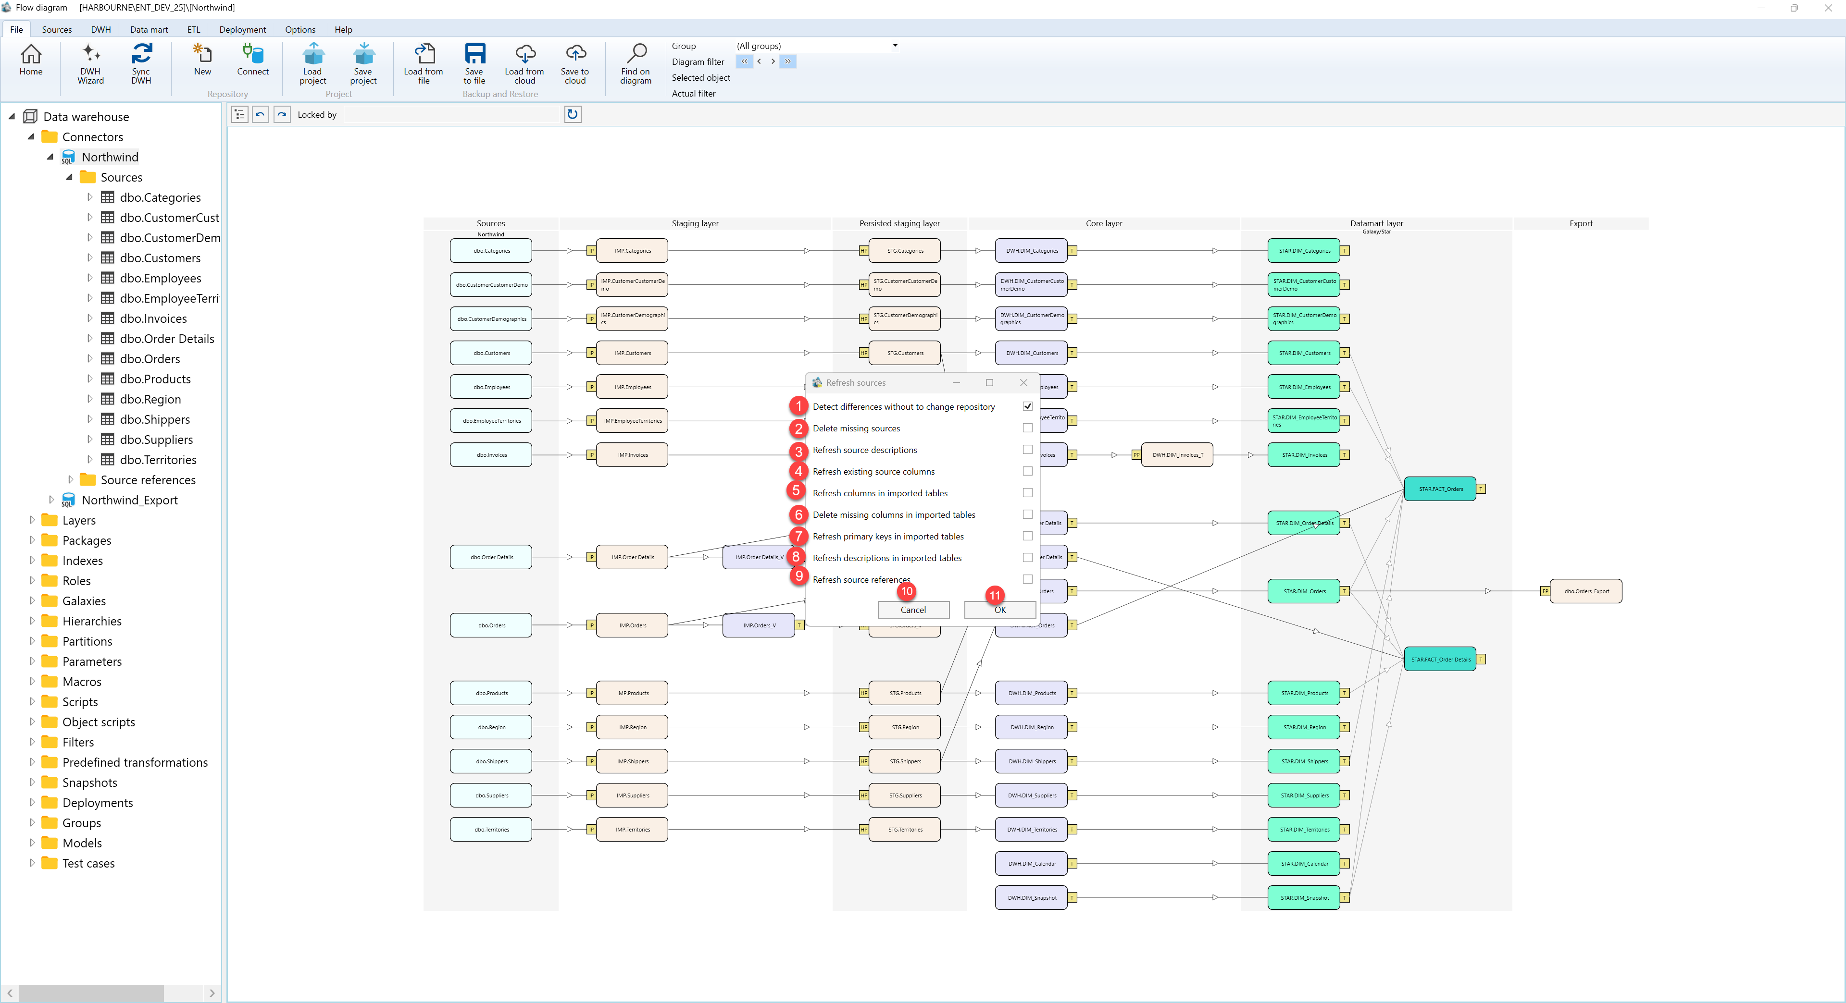Open the Deployment ribbon tab
1846x1003 pixels.
pos(242,29)
